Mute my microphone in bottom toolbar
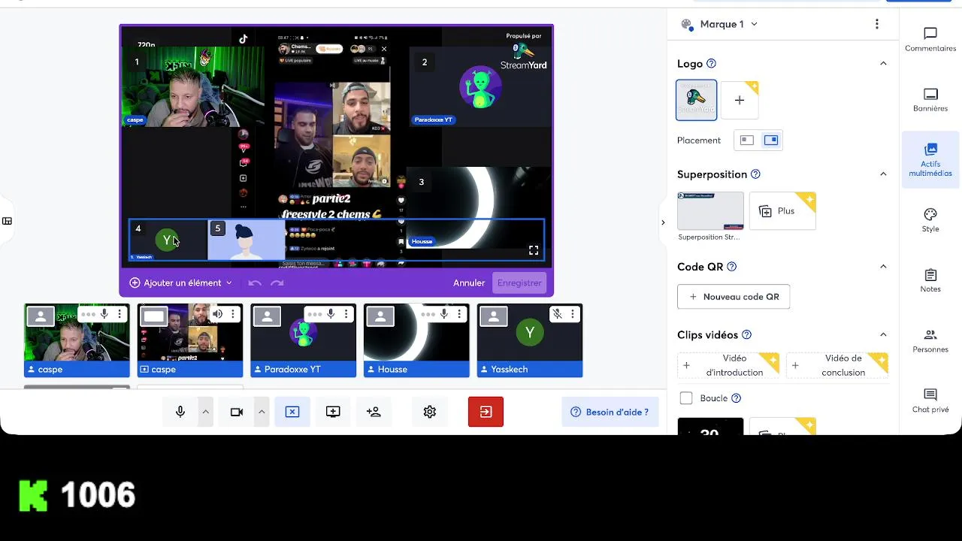This screenshot has width=962, height=541. (180, 412)
